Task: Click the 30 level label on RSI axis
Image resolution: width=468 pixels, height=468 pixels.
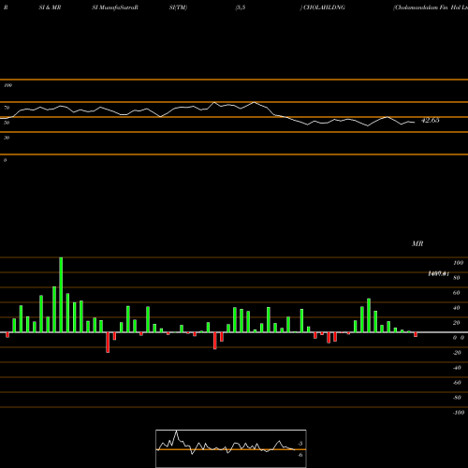Action: point(7,138)
